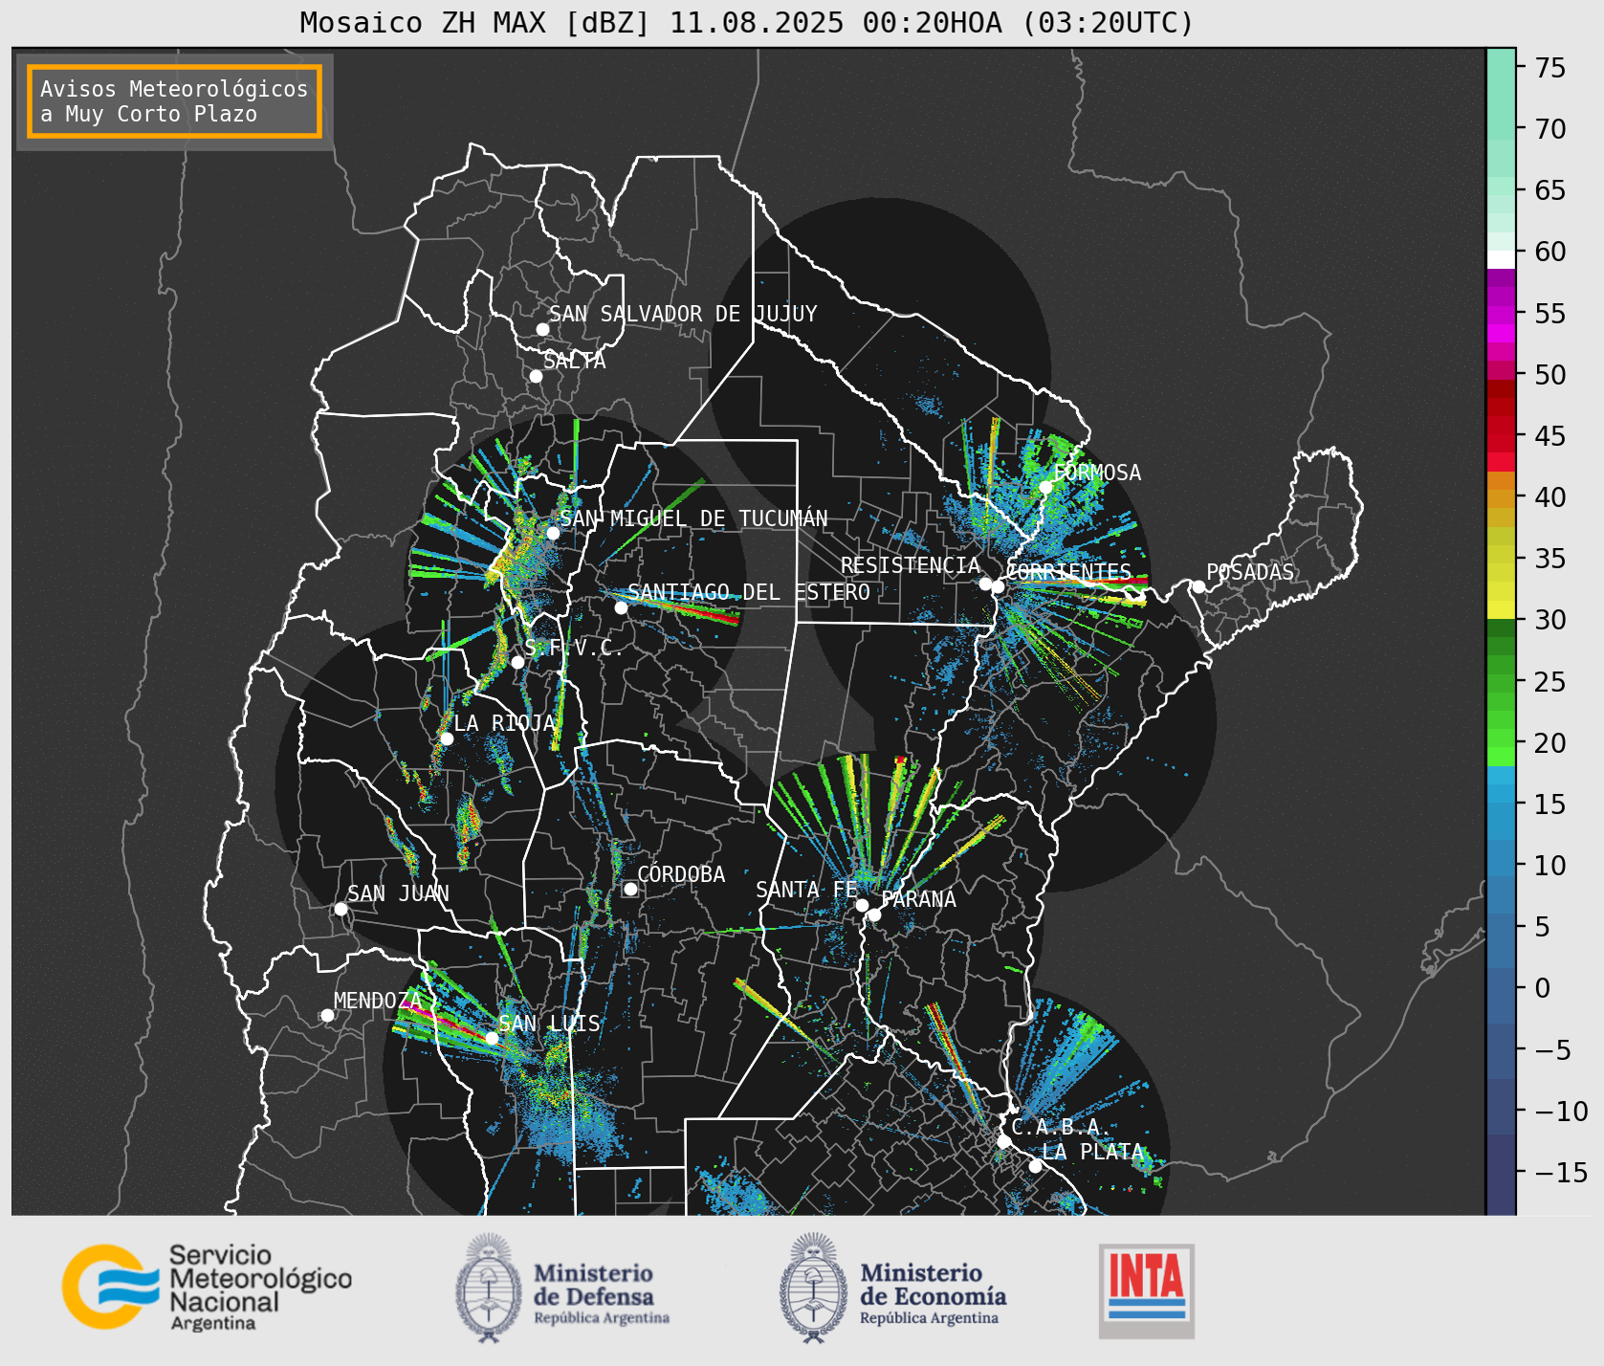This screenshot has height=1366, width=1604.
Task: Click the Resistencia city marker dot
Action: (x=985, y=584)
